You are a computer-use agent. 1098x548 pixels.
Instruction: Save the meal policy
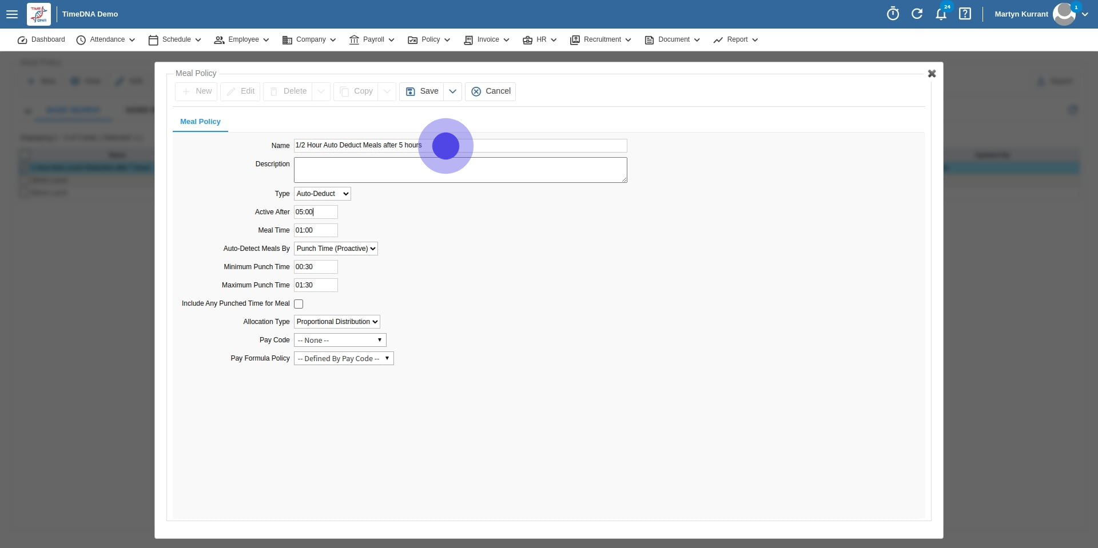click(422, 91)
